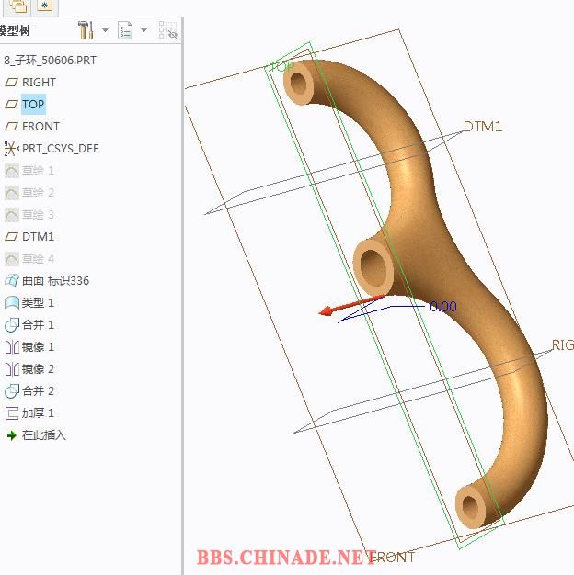Image resolution: width=574 pixels, height=575 pixels.
Task: Select the root part 8_子环_50606.PRT
Action: click(x=50, y=60)
